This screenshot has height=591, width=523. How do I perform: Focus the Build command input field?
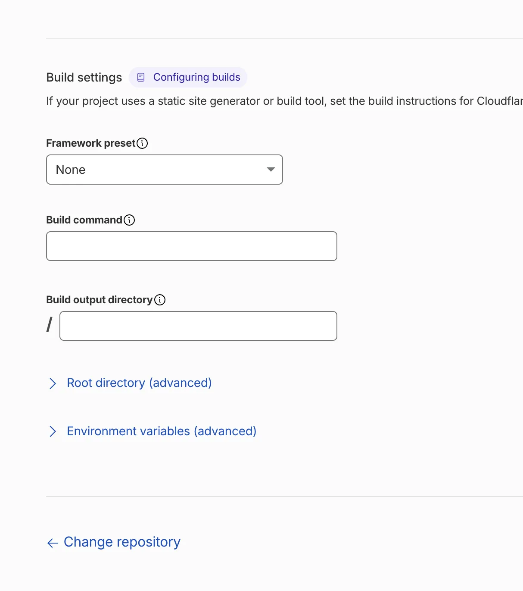click(192, 246)
